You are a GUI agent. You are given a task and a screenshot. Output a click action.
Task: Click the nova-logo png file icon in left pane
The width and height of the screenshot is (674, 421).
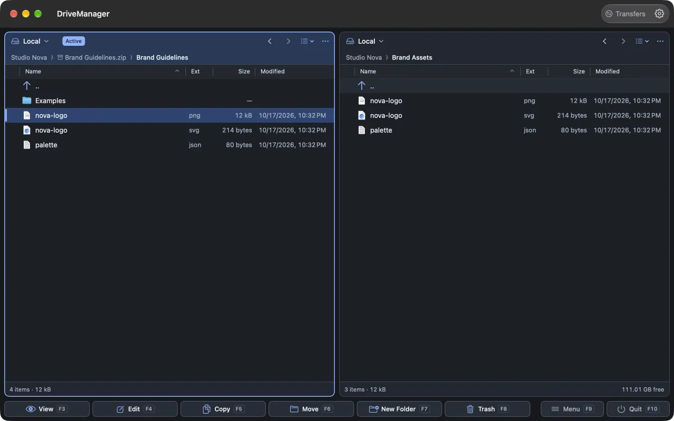[27, 115]
